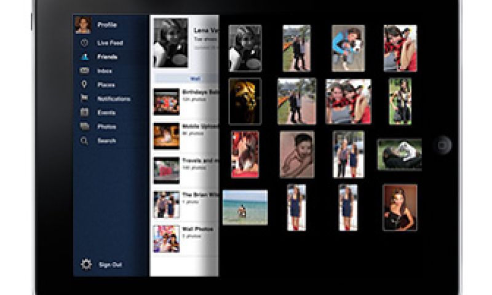Tap the Places pin icon

click(x=84, y=85)
